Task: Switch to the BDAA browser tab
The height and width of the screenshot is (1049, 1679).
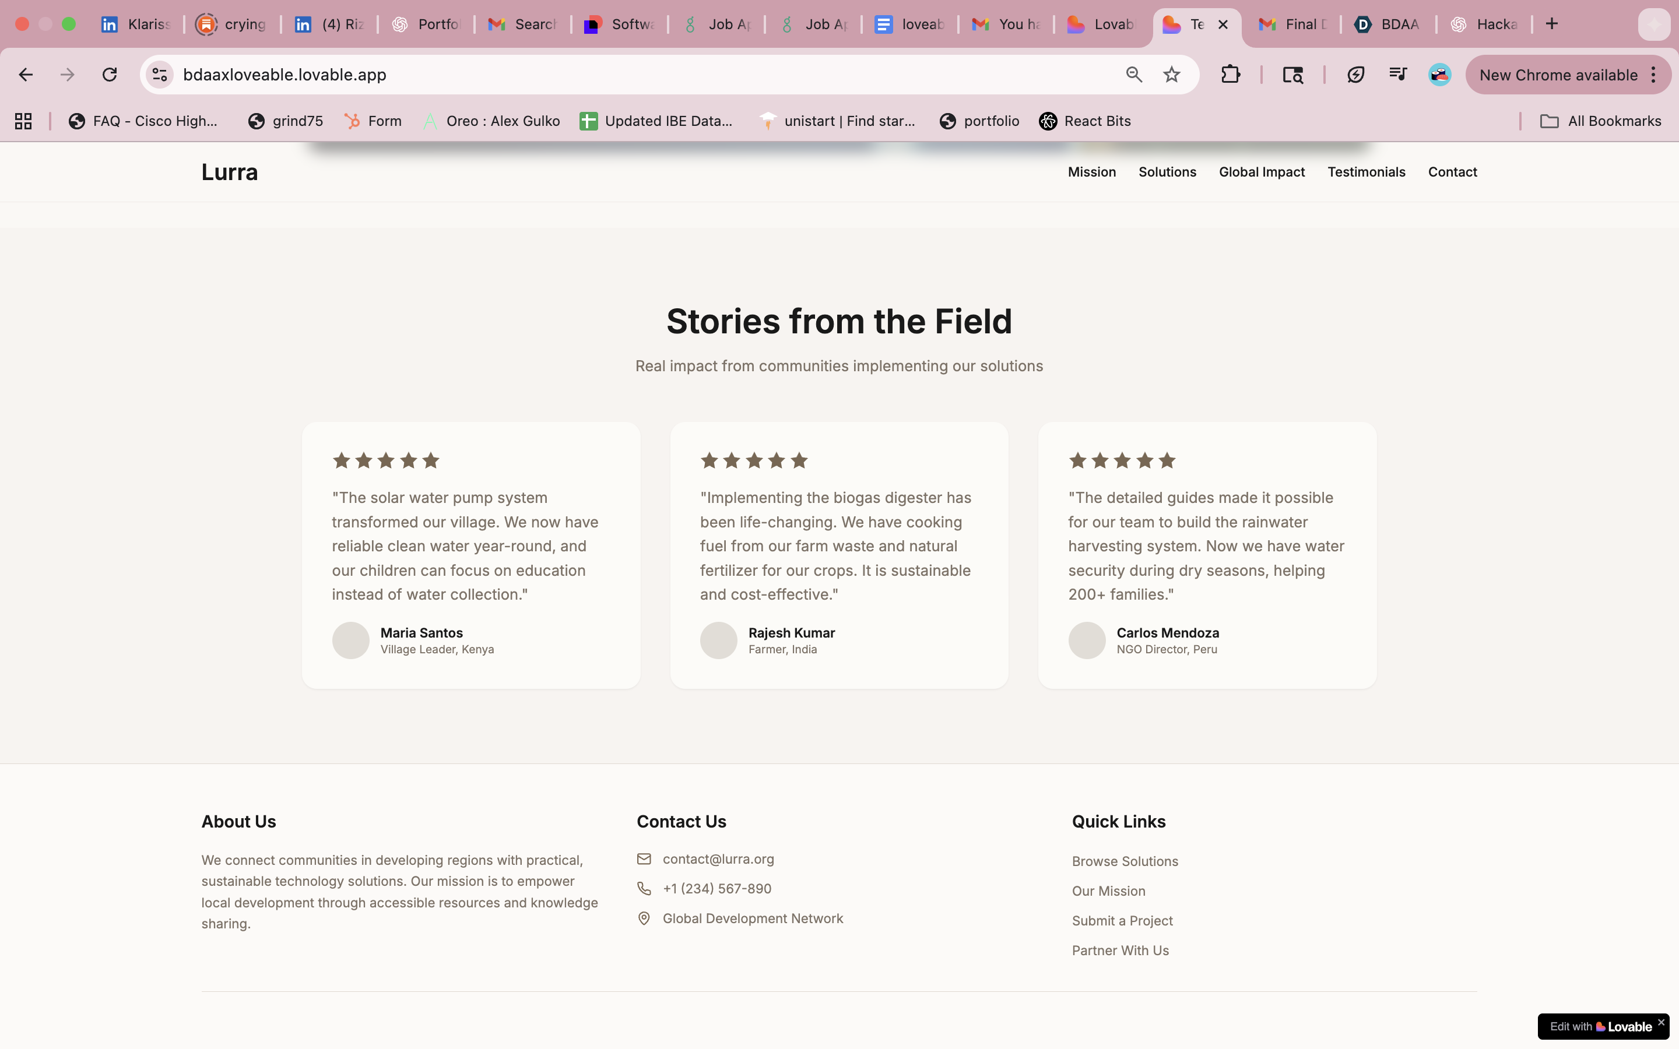Action: click(1387, 24)
